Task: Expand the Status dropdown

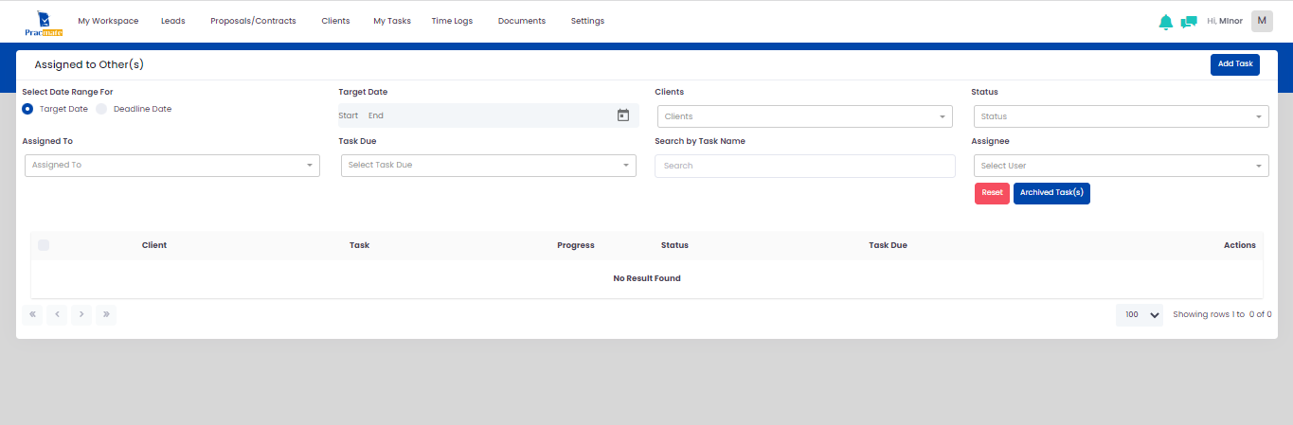Action: [x=1122, y=116]
